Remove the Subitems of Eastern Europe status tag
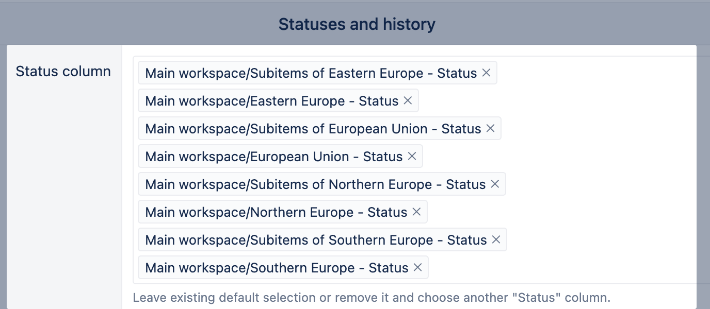 coord(486,73)
